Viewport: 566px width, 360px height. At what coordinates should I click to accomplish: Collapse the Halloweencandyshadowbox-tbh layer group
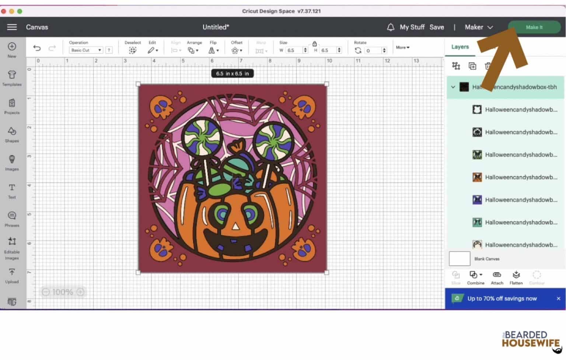click(453, 87)
